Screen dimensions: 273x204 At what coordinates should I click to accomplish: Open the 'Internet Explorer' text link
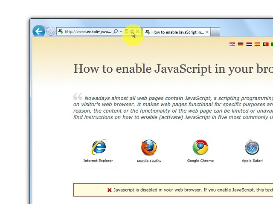point(98,161)
